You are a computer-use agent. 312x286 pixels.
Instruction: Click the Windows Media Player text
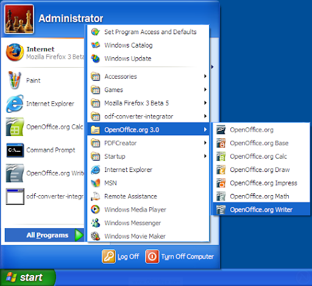pos(135,210)
